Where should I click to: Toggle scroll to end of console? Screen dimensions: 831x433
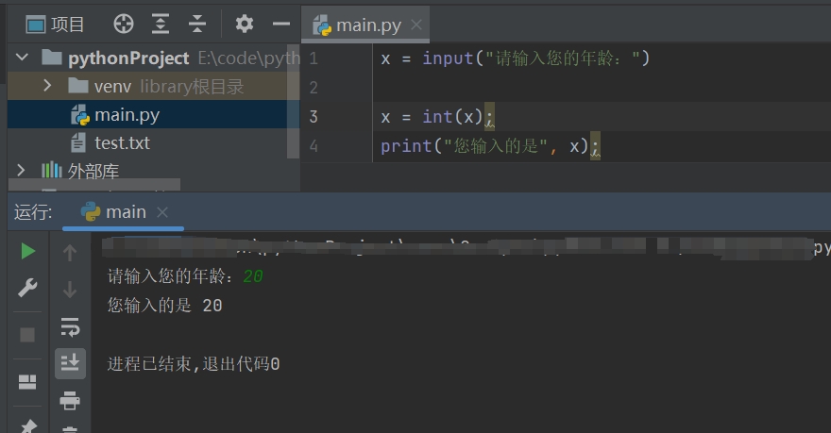coord(70,363)
